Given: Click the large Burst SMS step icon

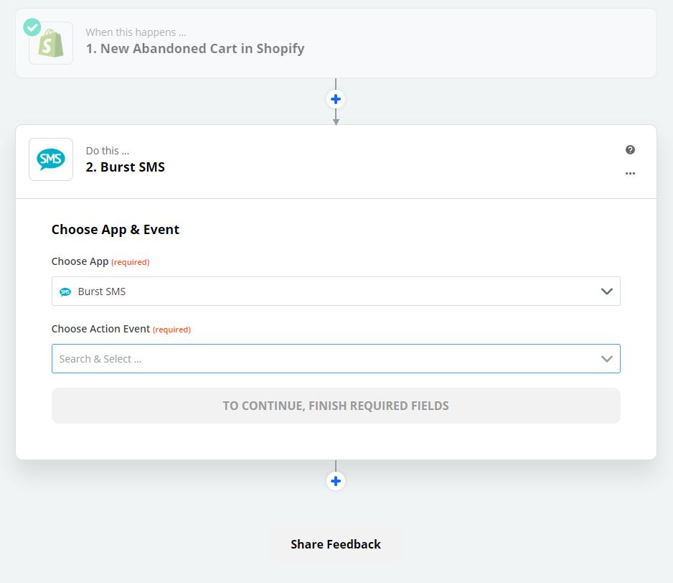Looking at the screenshot, I should coord(51,159).
